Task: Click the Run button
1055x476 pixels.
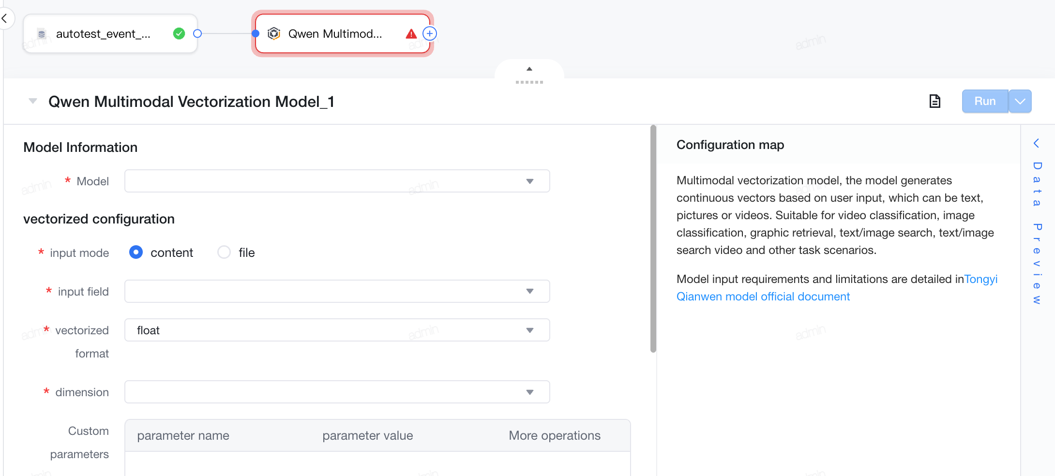Action: [x=985, y=101]
